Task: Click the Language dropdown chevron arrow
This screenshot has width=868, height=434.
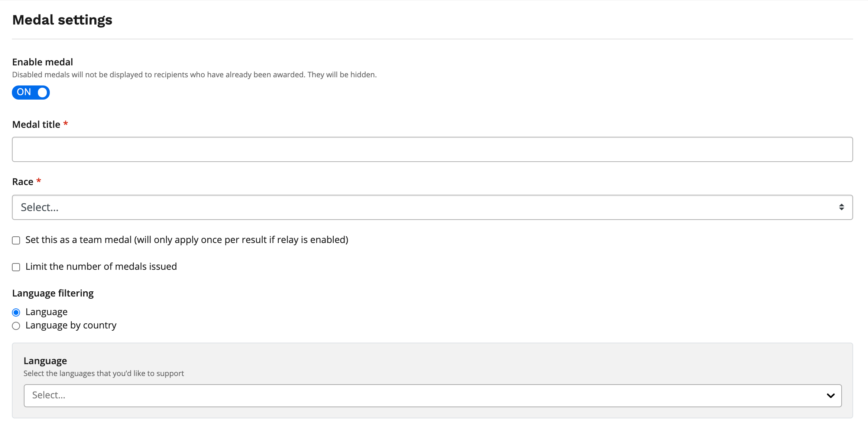Action: click(830, 396)
